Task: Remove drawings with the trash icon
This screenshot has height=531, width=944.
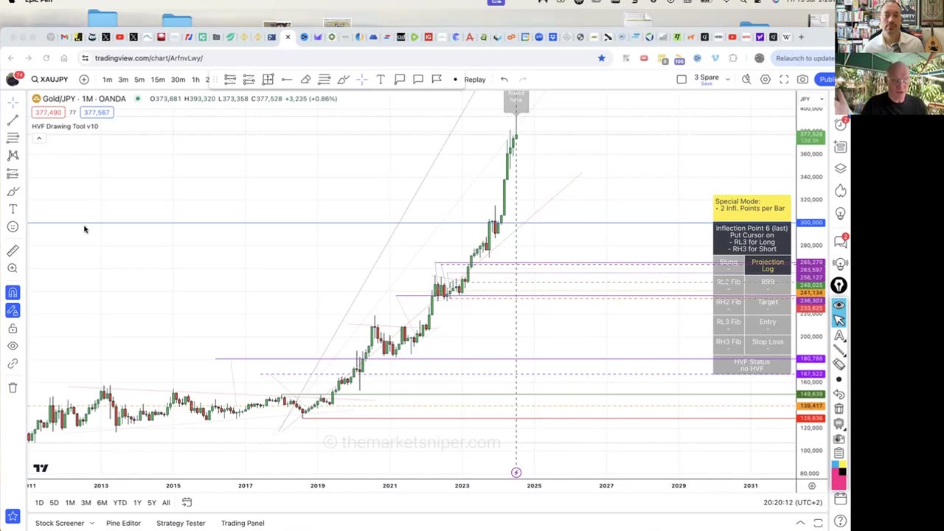Action: coord(13,388)
